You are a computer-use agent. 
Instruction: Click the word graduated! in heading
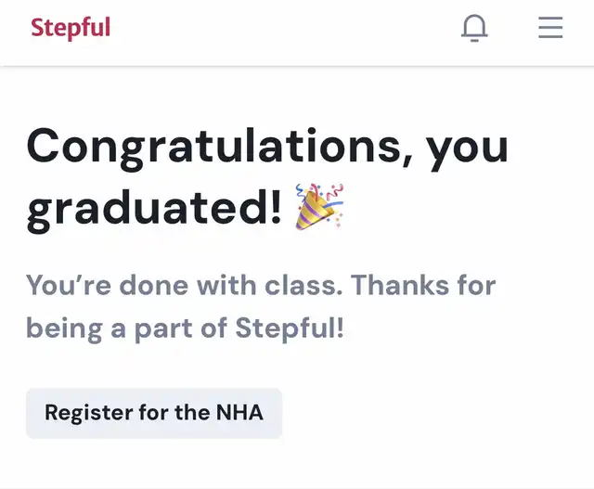point(154,209)
